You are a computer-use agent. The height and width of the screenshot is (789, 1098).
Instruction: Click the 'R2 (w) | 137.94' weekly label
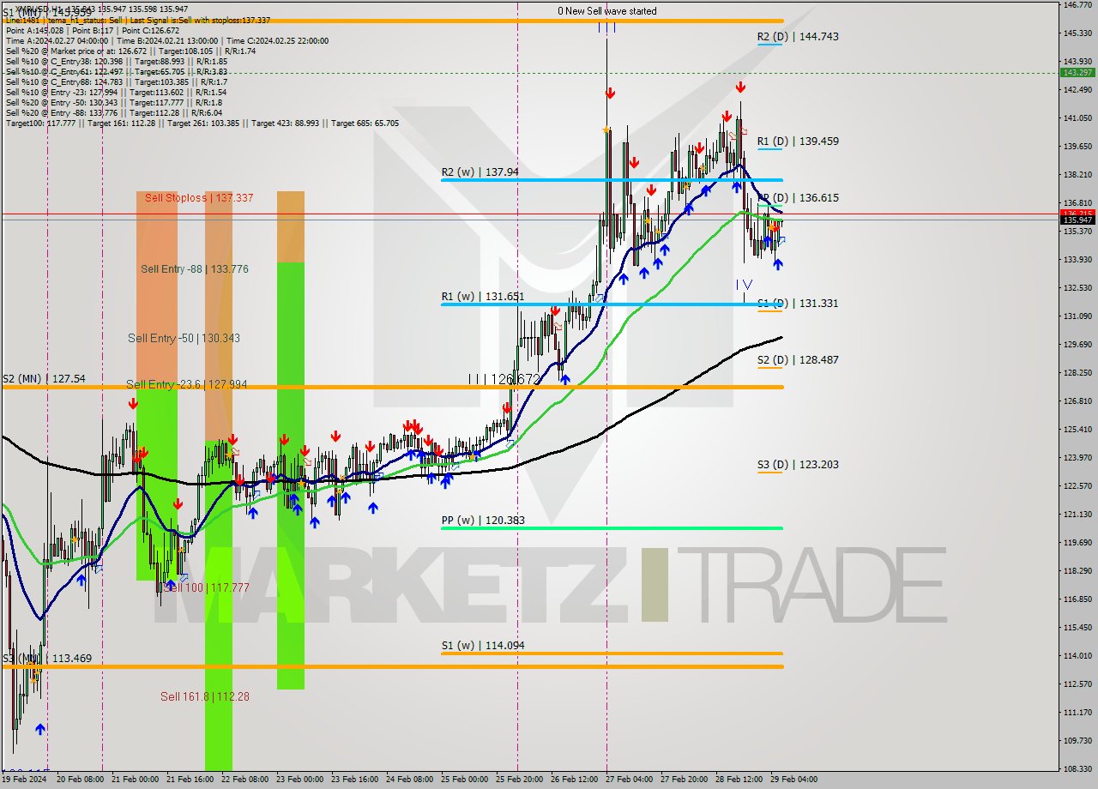tap(480, 172)
